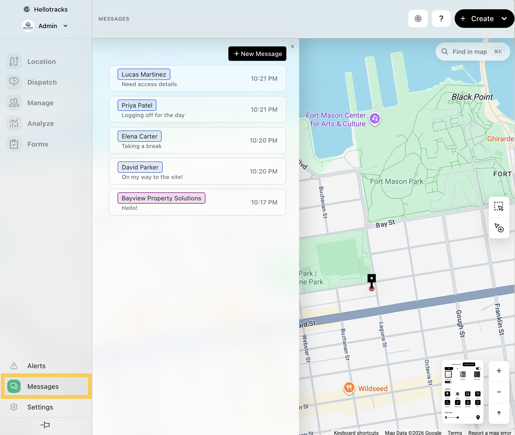
Task: Click the add-point cursor tool on map
Action: (x=499, y=228)
